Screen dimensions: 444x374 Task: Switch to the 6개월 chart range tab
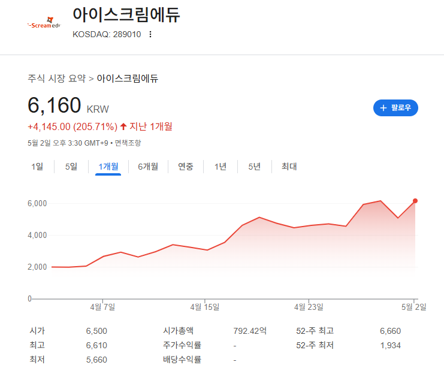[148, 167]
